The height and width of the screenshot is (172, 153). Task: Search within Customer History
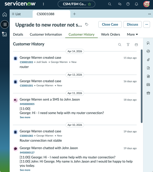click(120, 45)
